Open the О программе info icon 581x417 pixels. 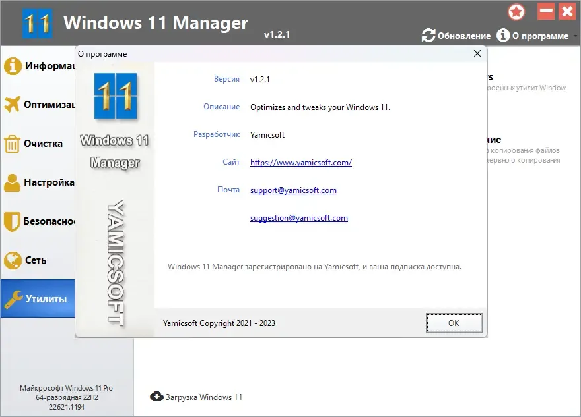point(503,36)
